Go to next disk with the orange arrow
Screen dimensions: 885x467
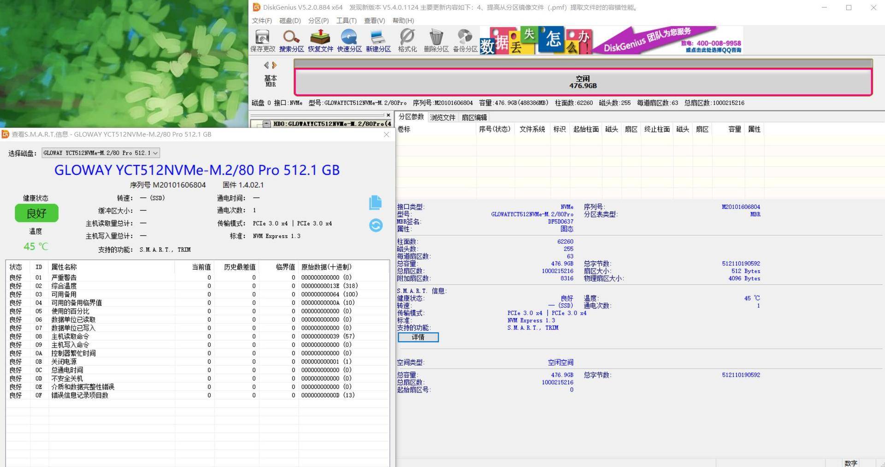click(x=275, y=65)
